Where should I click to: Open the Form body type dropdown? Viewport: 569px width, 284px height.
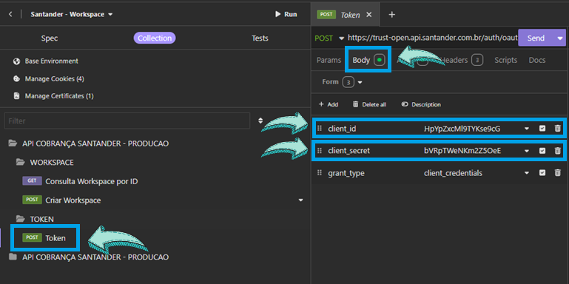point(342,82)
